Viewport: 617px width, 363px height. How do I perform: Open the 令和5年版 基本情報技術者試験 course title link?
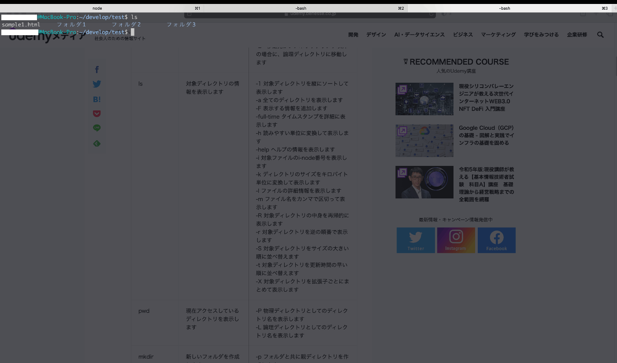(x=487, y=184)
